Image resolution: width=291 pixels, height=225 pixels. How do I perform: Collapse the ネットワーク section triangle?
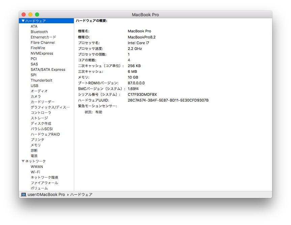(x=23, y=161)
